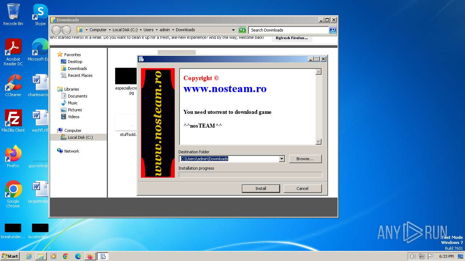Open the eachfl.rtf document icon
The width and height of the screenshot is (465, 261).
pyautogui.click(x=40, y=121)
